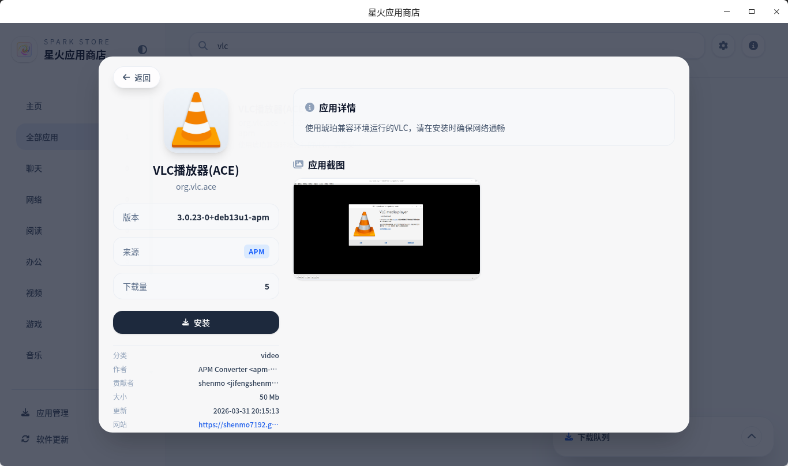
Task: Open the https://shenmo7192 website link
Action: (x=238, y=424)
